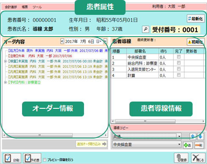Viewport: 207px width, 164px height.
Task: Click the patient number 00000001
Action: coord(45,20)
